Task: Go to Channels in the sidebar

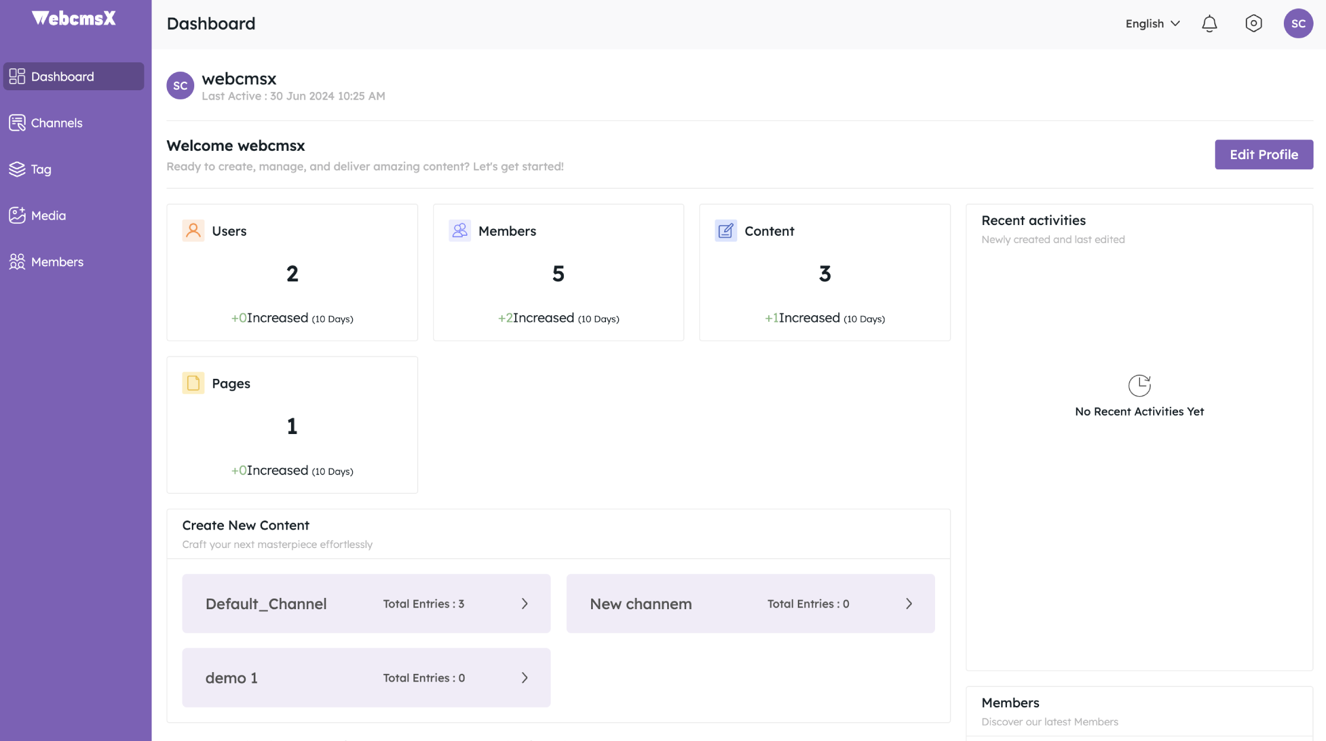Action: 56,123
